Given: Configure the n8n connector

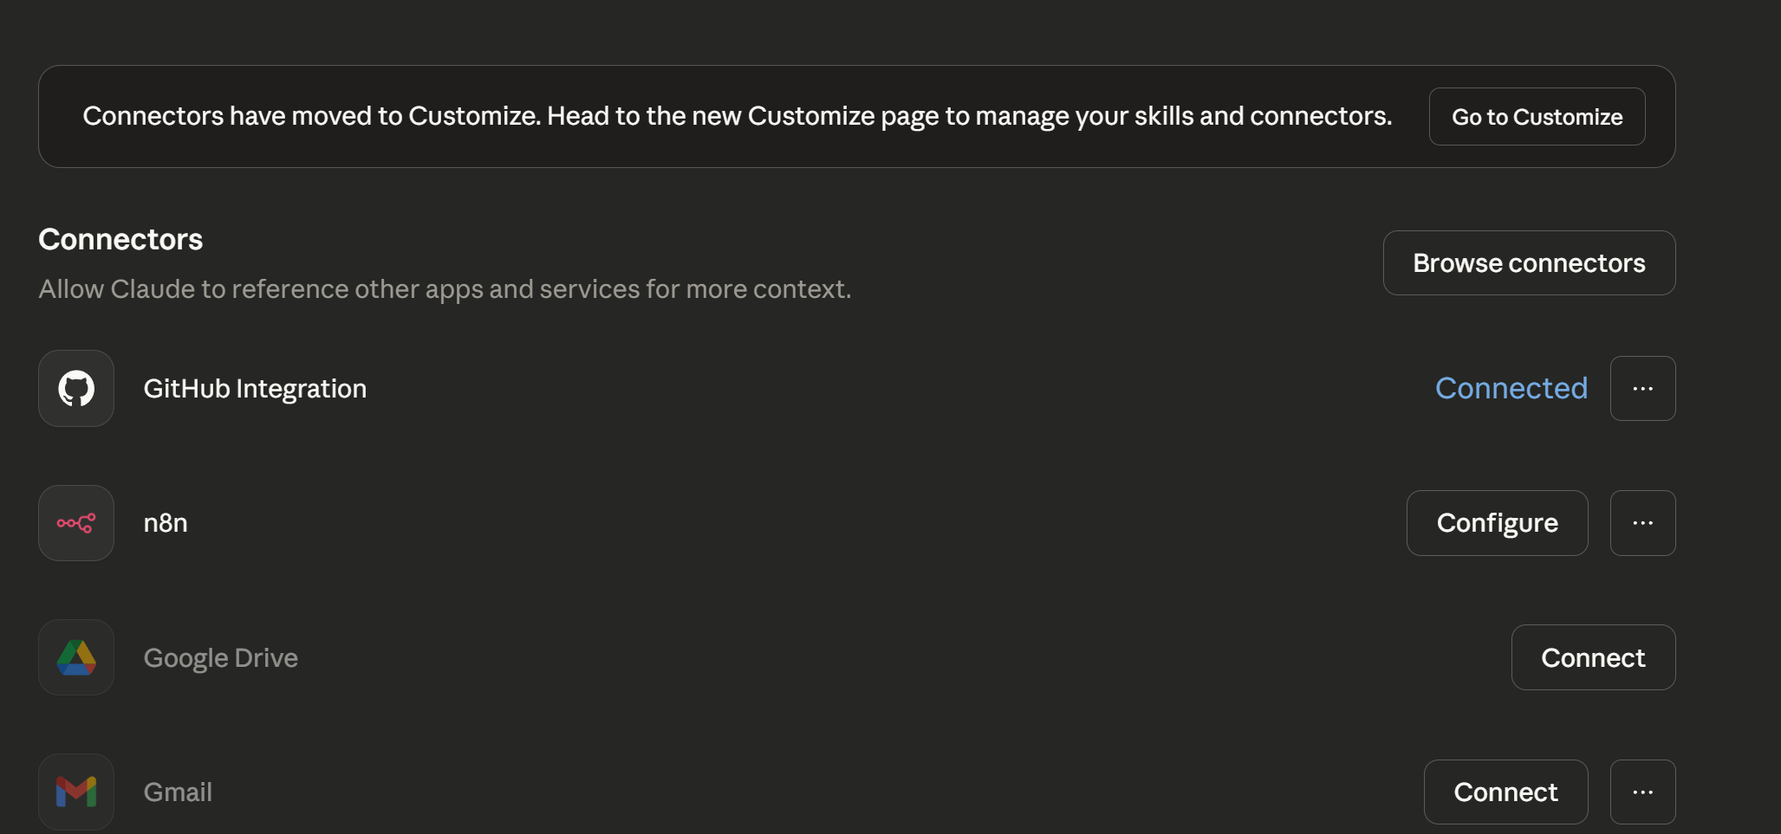Looking at the screenshot, I should 1497,523.
